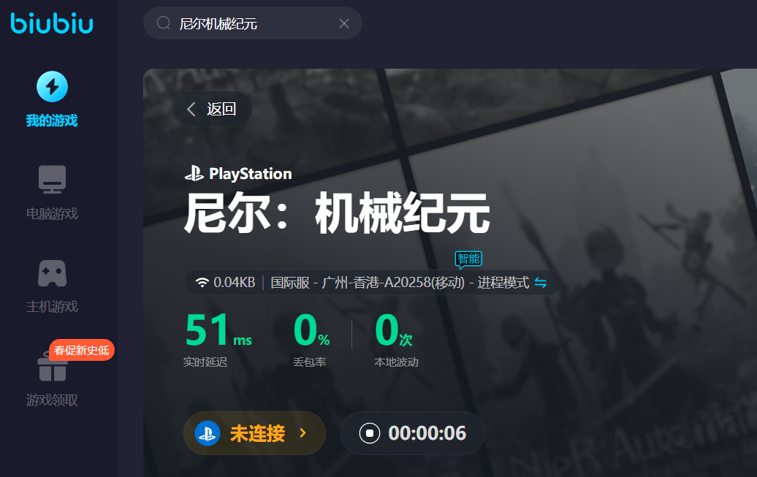
Task: Click the biubiu logo
Action: (52, 23)
